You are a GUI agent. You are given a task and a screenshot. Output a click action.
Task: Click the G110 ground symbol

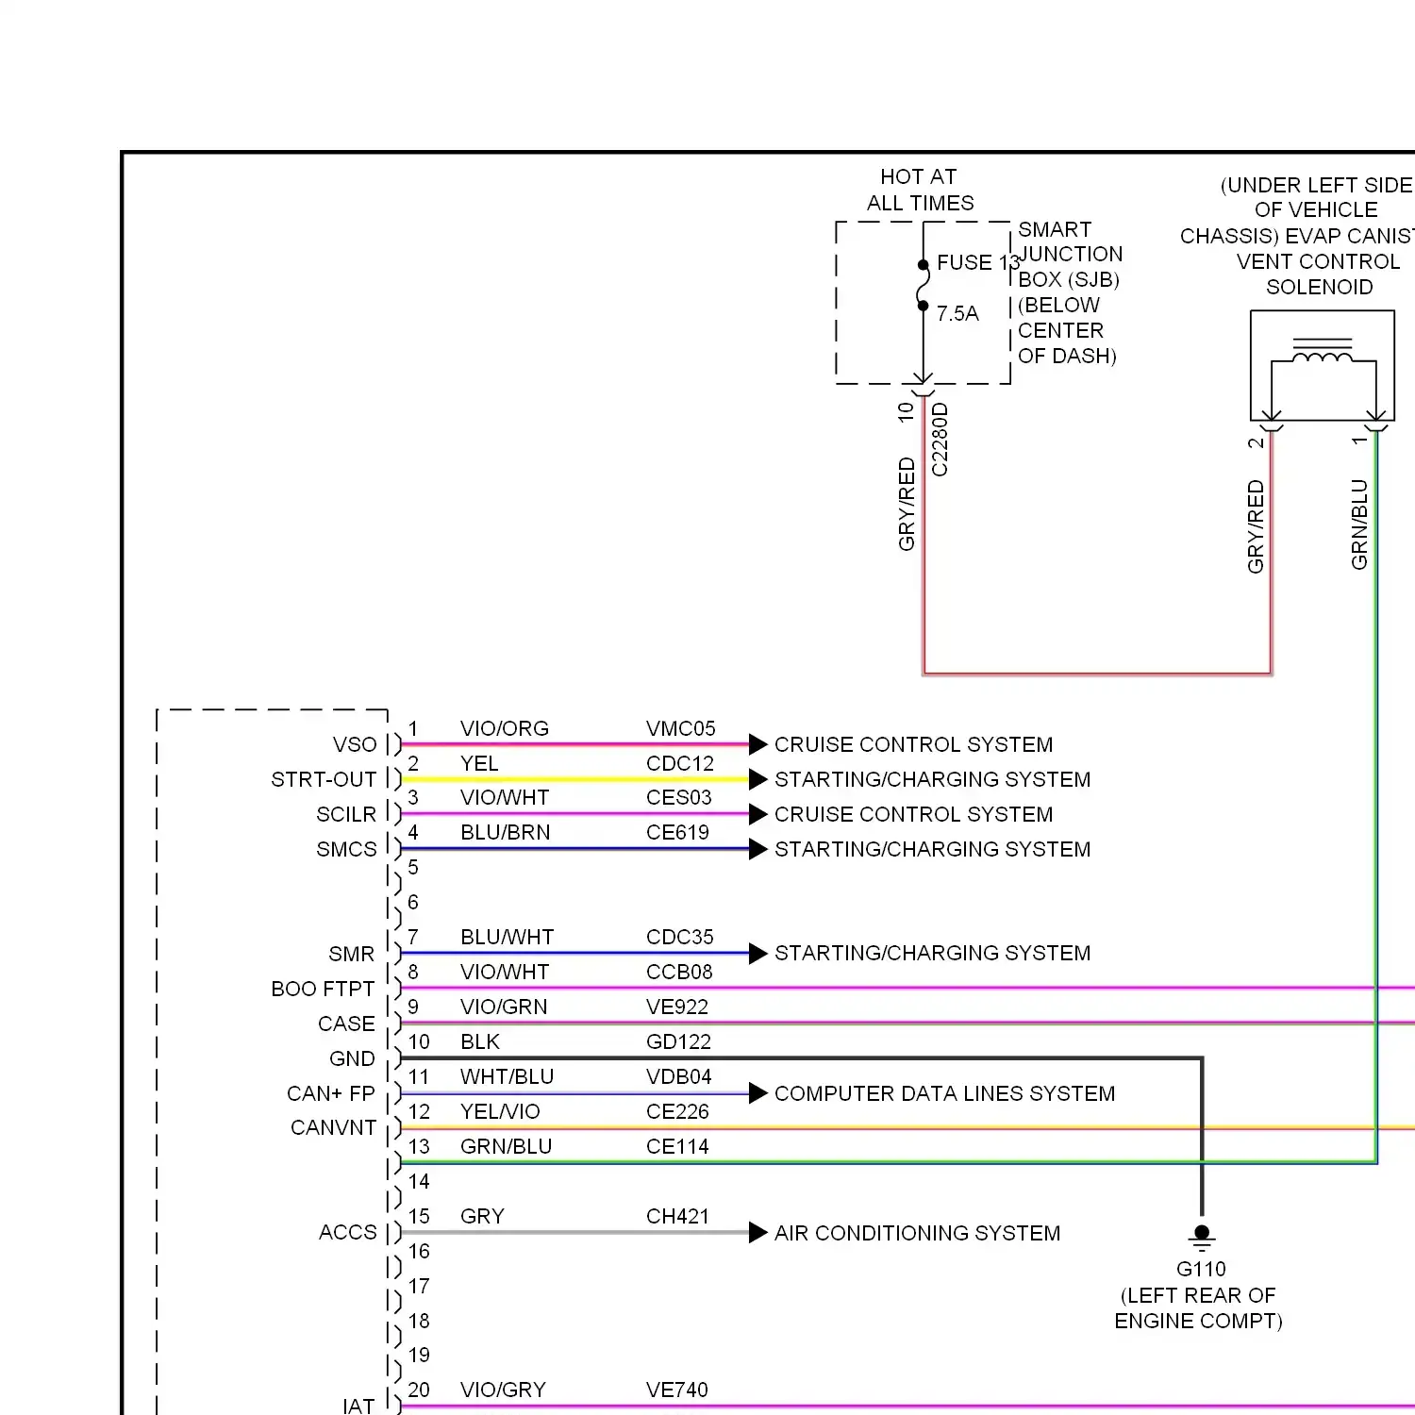click(1202, 1237)
